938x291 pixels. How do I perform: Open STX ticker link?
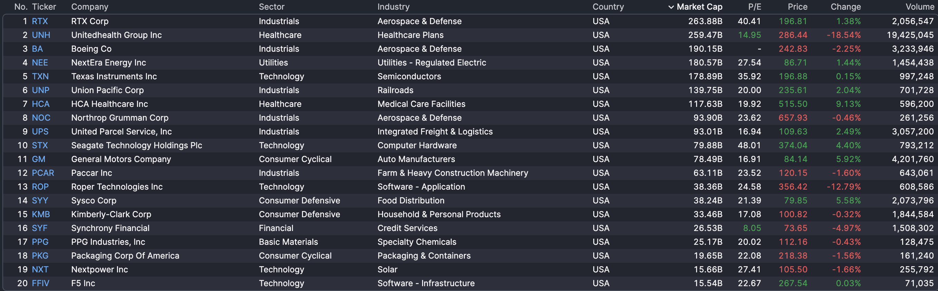tap(40, 145)
